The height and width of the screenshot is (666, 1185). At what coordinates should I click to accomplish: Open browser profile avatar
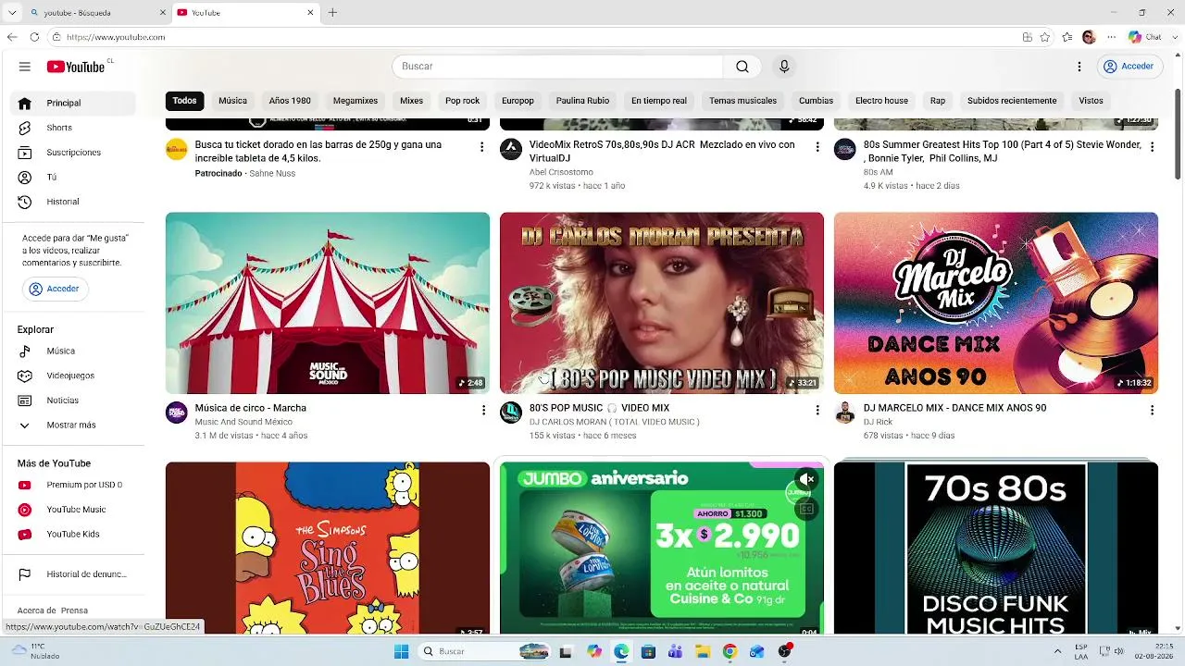coord(1089,37)
